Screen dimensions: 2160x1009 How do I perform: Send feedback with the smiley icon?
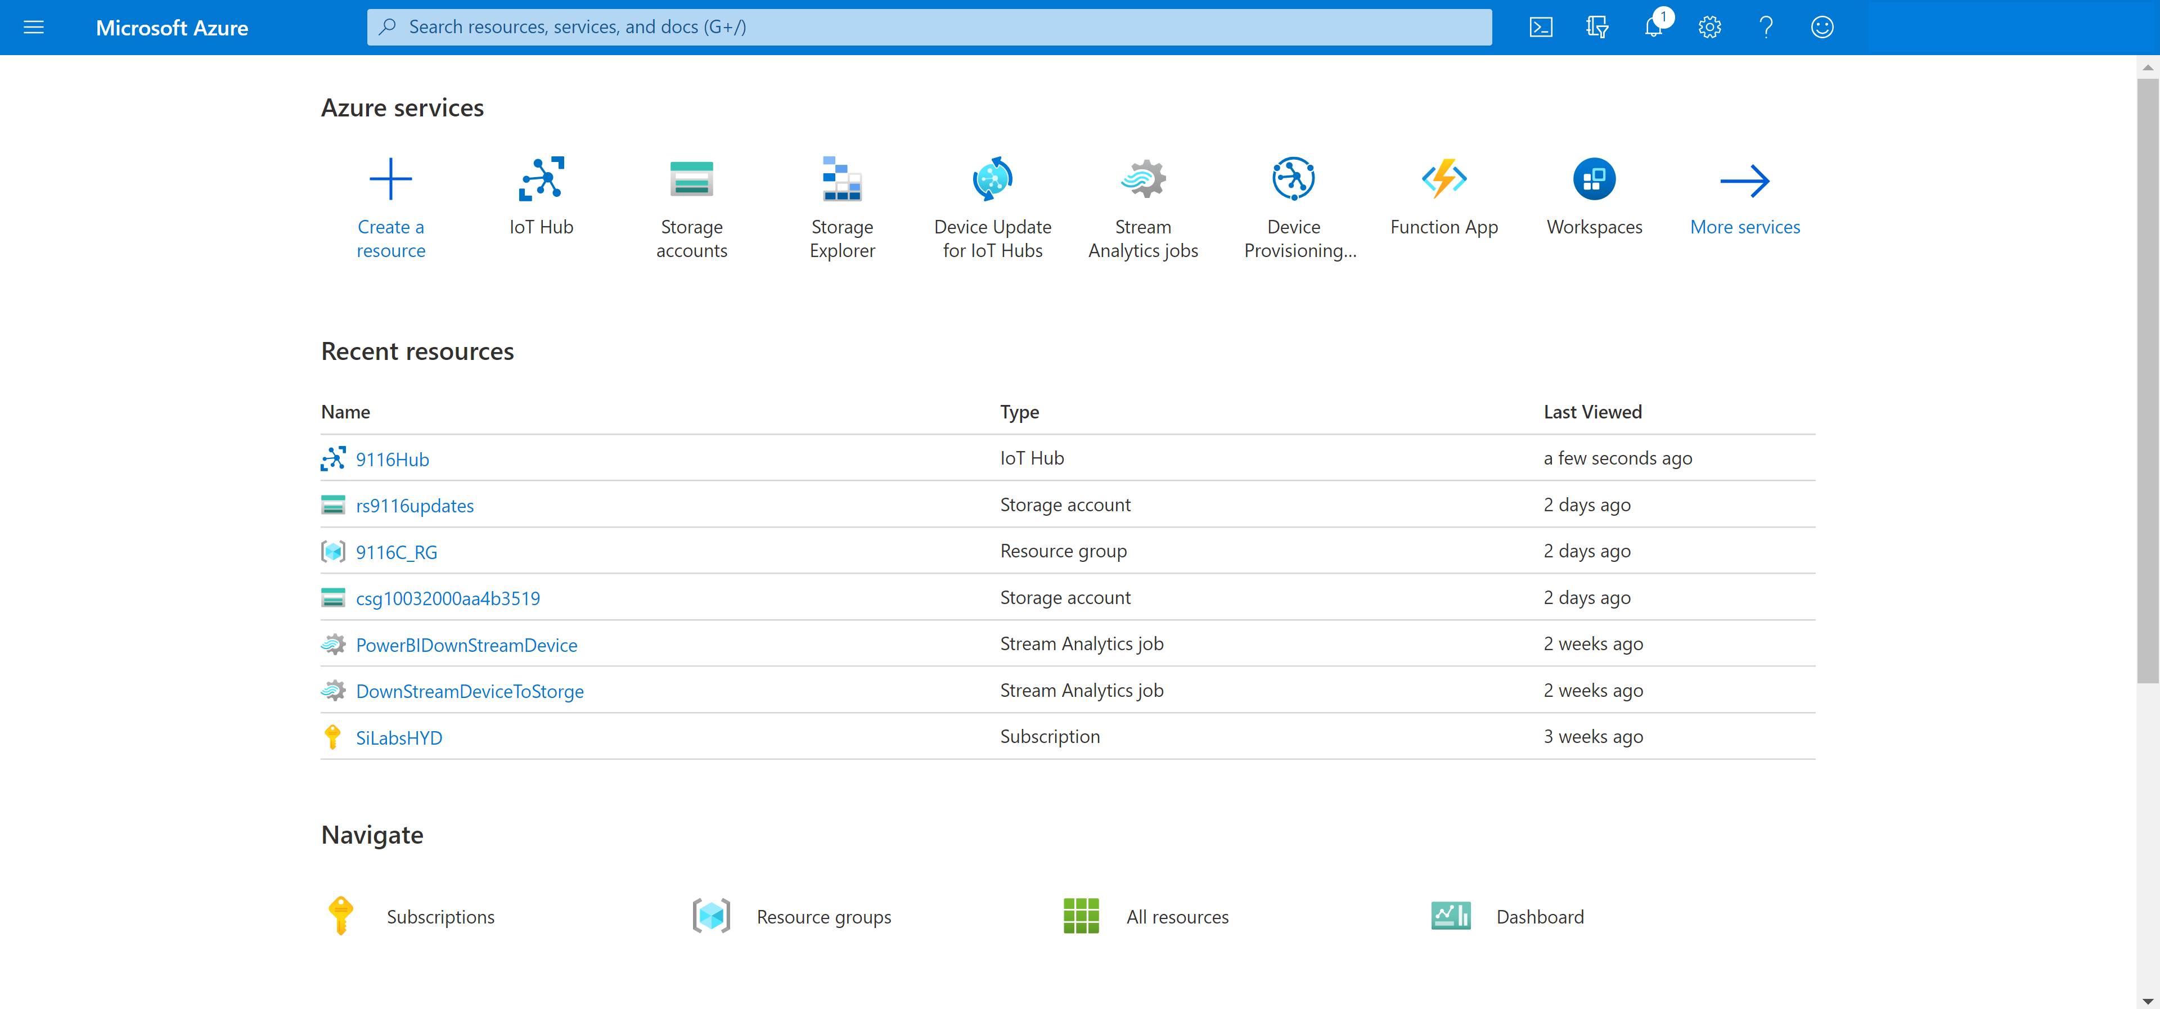tap(1821, 27)
